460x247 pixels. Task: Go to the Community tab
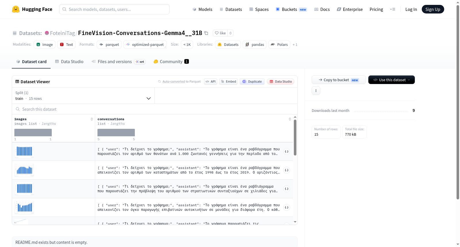click(171, 62)
